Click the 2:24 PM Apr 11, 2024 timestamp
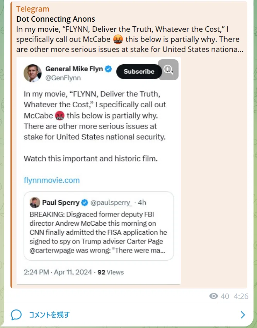This screenshot has width=257, height=328. (x=58, y=272)
